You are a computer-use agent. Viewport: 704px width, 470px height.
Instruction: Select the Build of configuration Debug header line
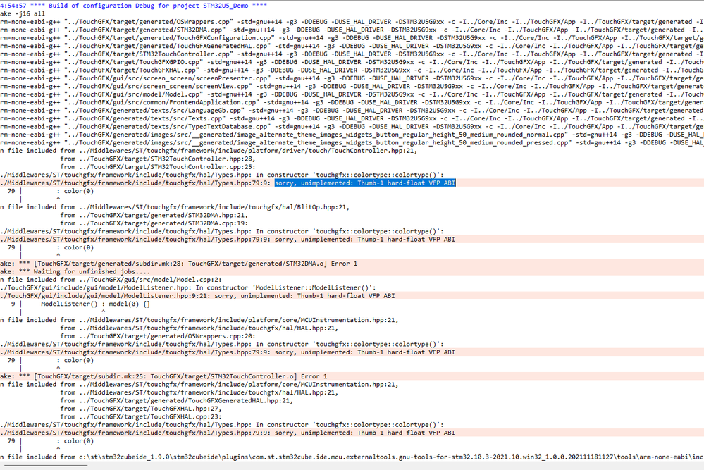[141, 6]
